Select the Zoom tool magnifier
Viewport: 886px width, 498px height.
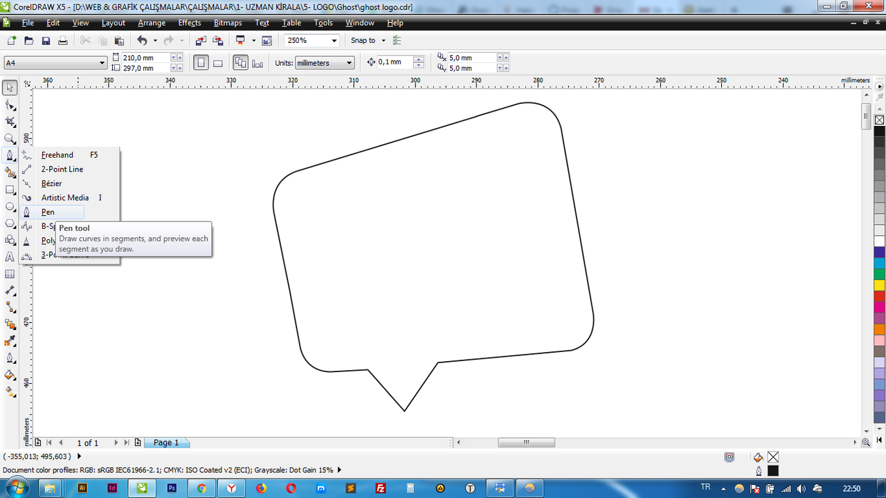[10, 138]
